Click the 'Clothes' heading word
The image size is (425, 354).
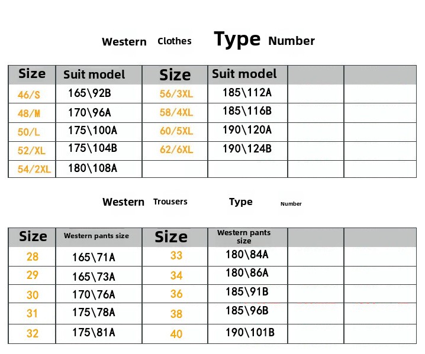pos(174,41)
